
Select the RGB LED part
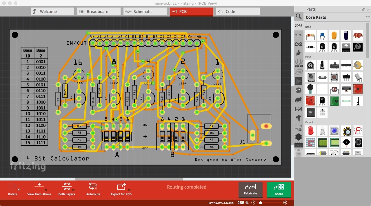[322, 131]
